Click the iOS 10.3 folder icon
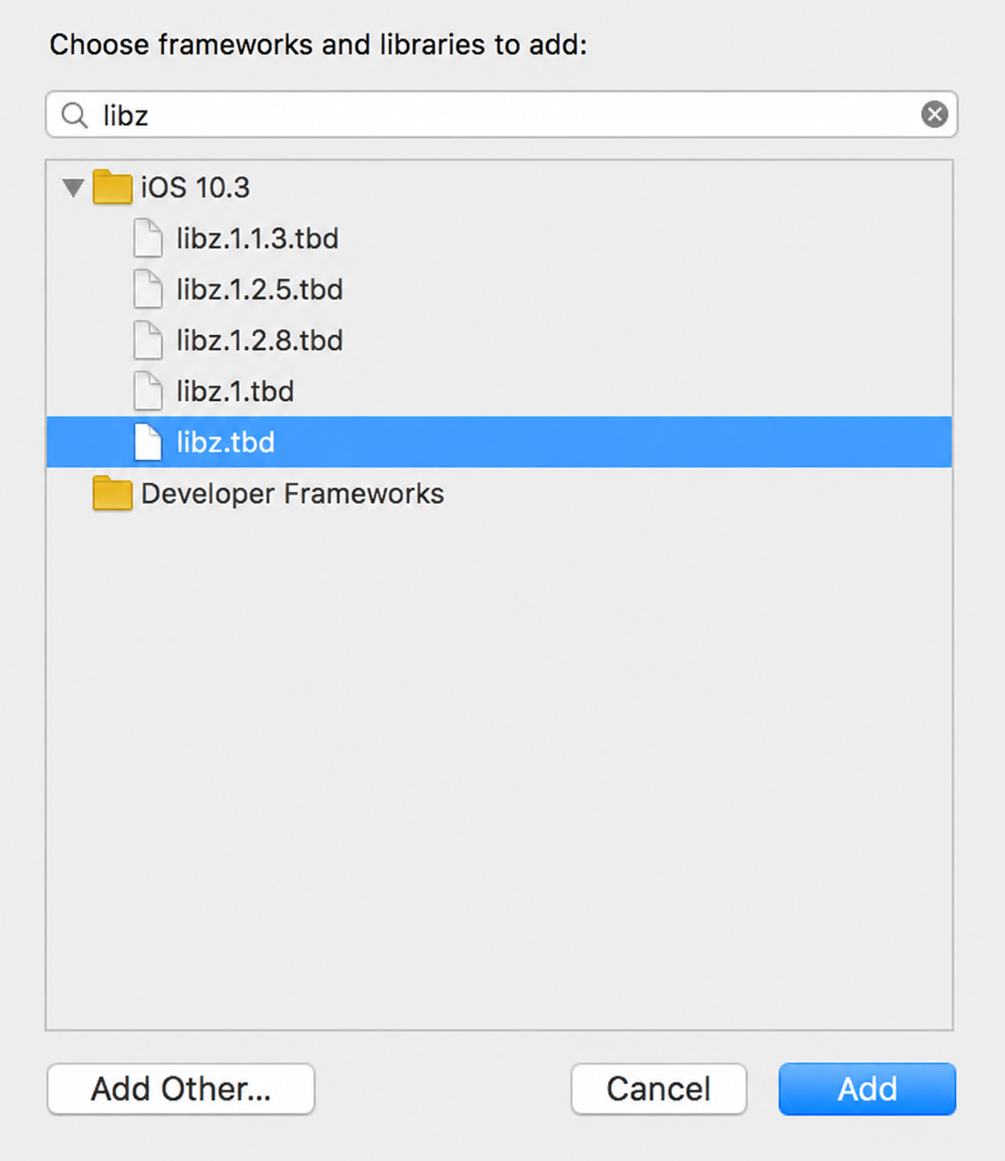This screenshot has width=1005, height=1161. pyautogui.click(x=112, y=187)
